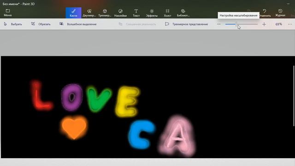Activate the Обрезать (Crop) tool
Screen dimensions: 295x166
(41, 24)
